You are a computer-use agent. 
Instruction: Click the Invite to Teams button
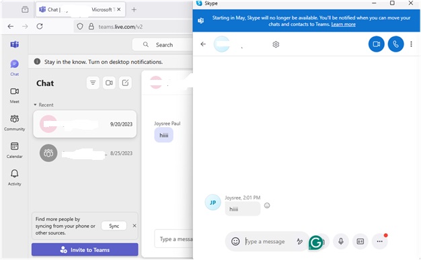(x=85, y=250)
